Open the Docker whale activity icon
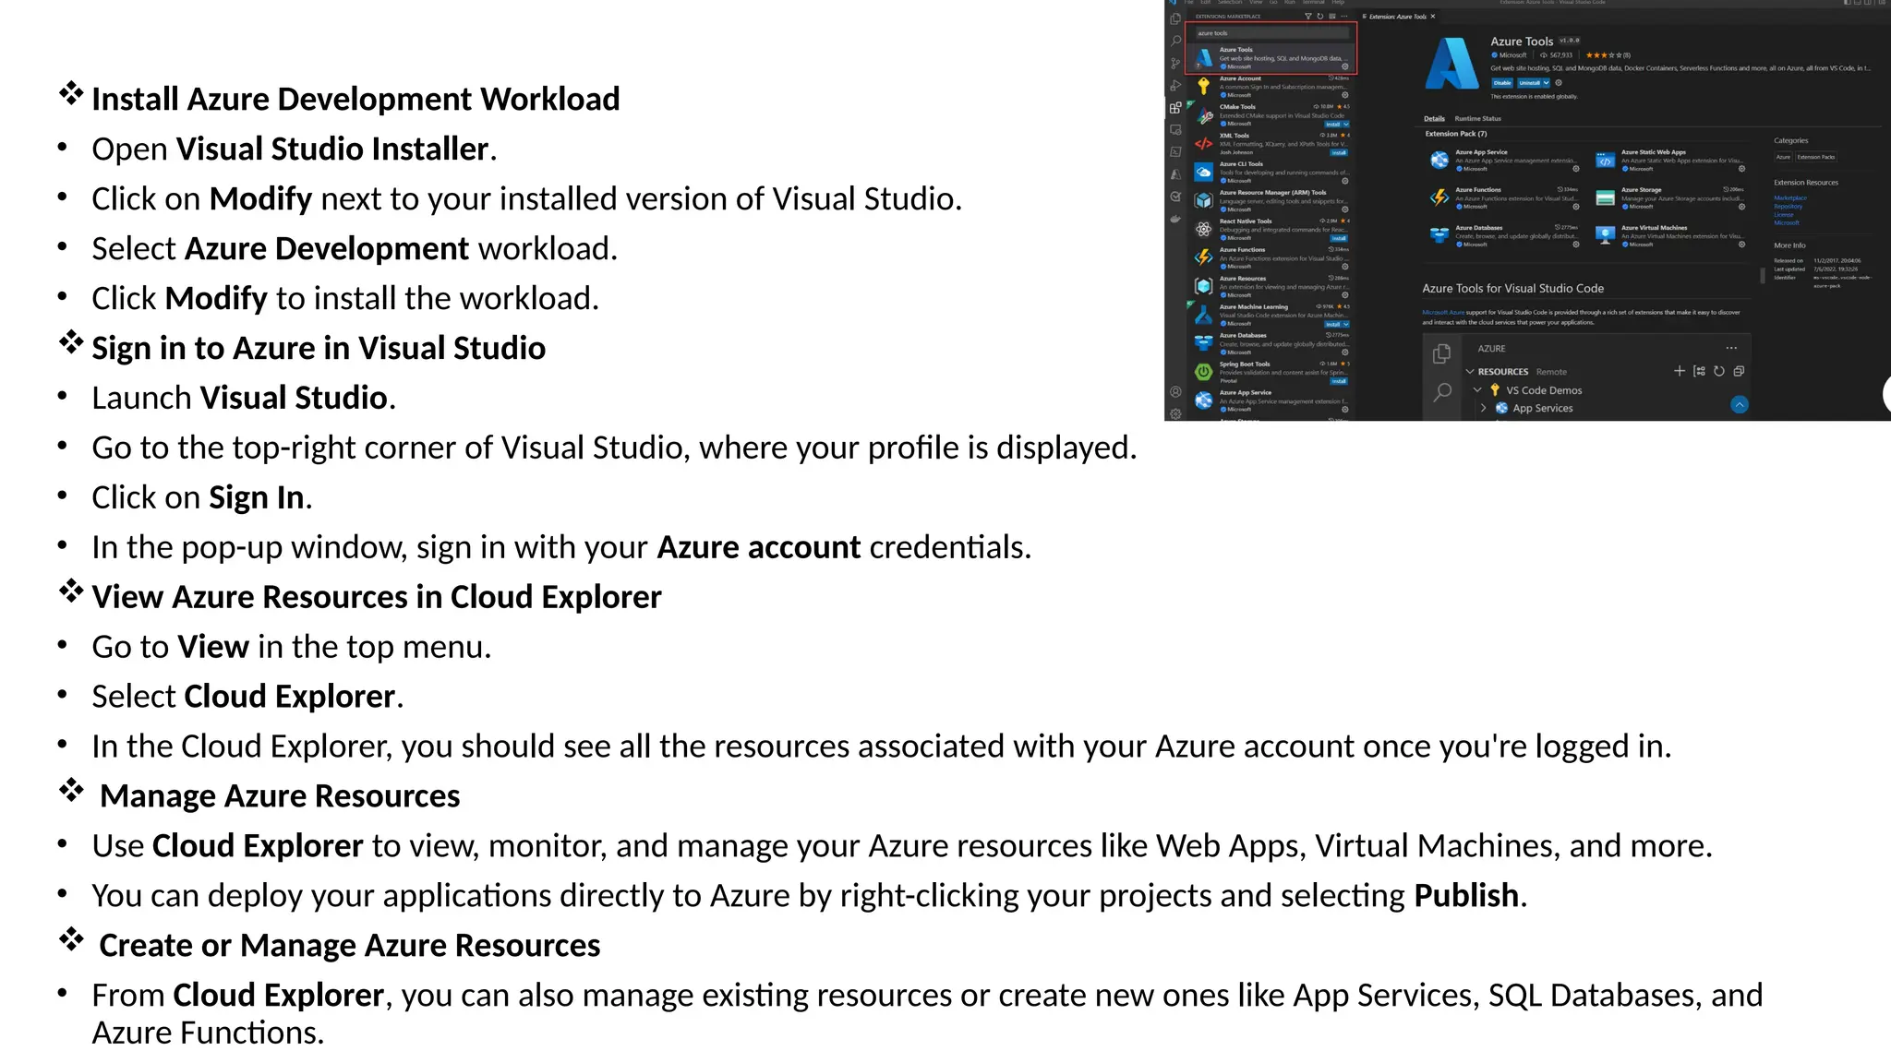The width and height of the screenshot is (1891, 1063). (1175, 219)
